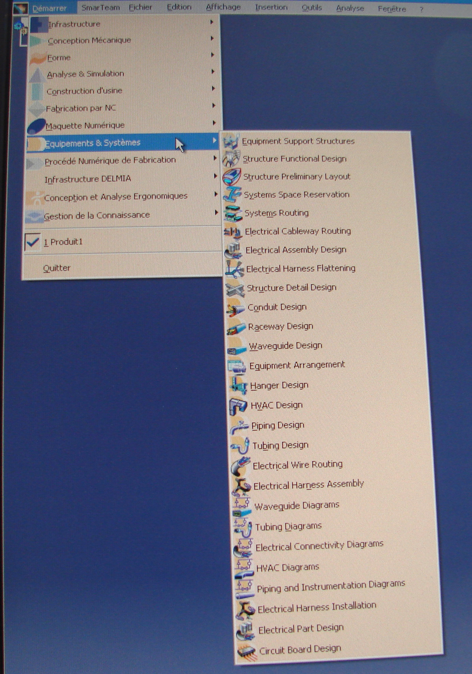Open the Outils menu
The width and height of the screenshot is (472, 674).
(x=312, y=8)
